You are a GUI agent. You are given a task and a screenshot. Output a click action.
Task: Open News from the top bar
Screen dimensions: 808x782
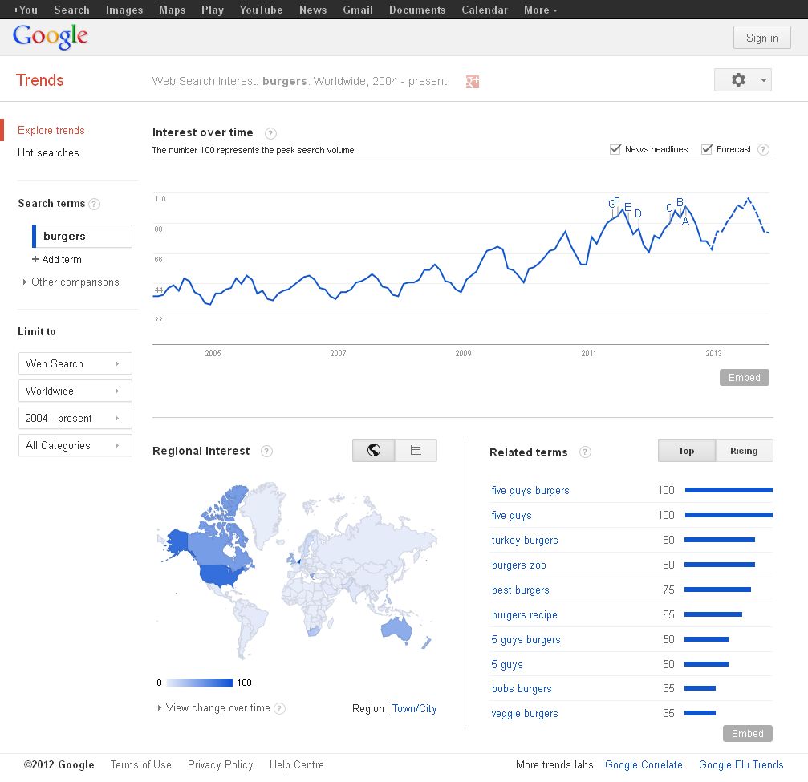point(313,10)
